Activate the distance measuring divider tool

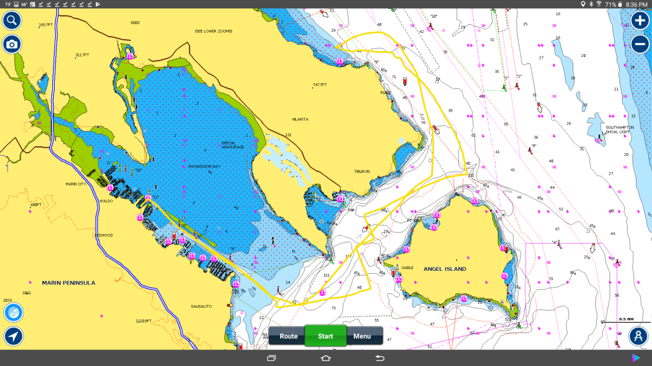pyautogui.click(x=638, y=335)
